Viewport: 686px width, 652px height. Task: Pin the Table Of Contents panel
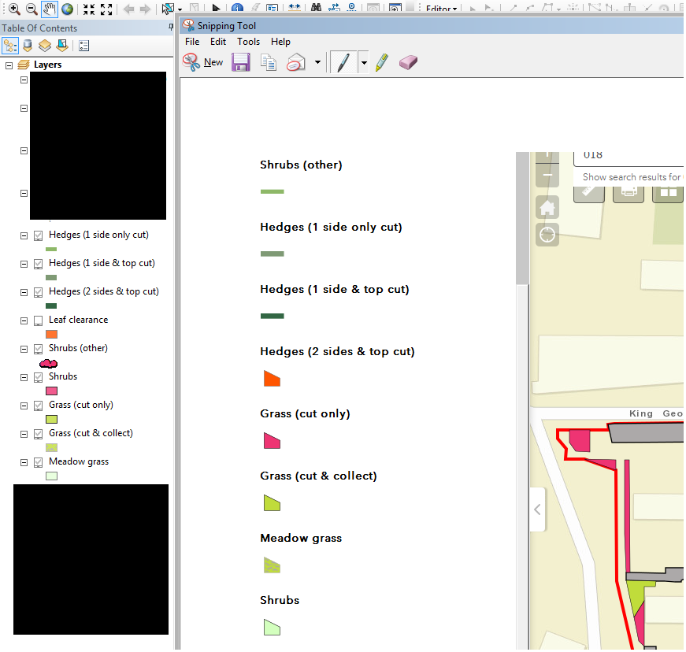pos(171,28)
